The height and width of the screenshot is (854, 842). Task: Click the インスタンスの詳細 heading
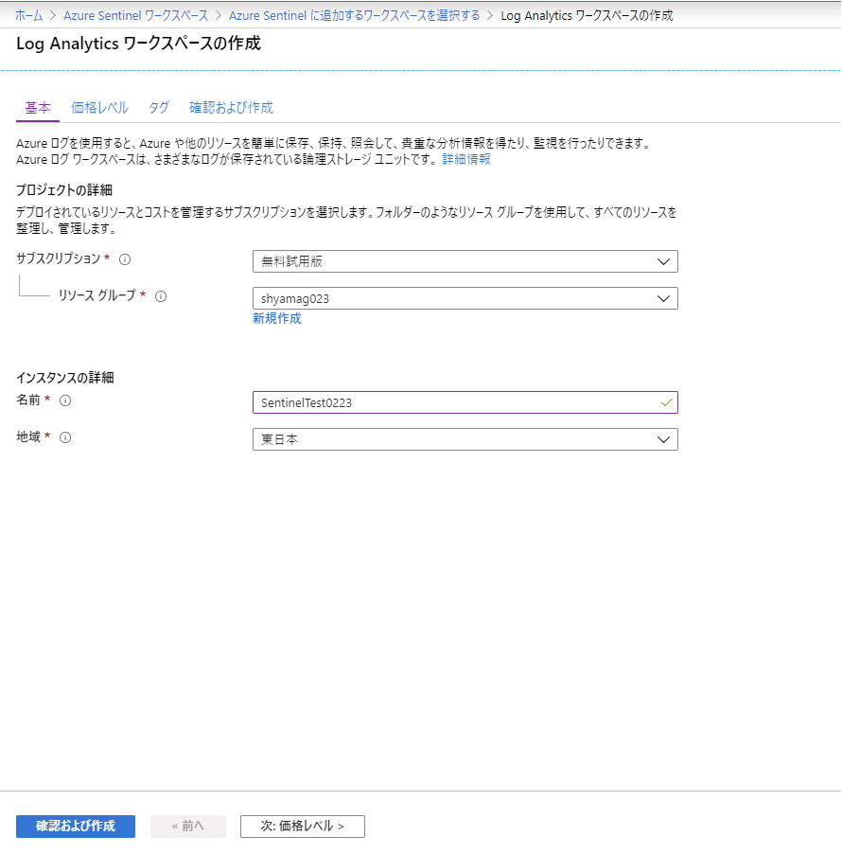tap(65, 378)
